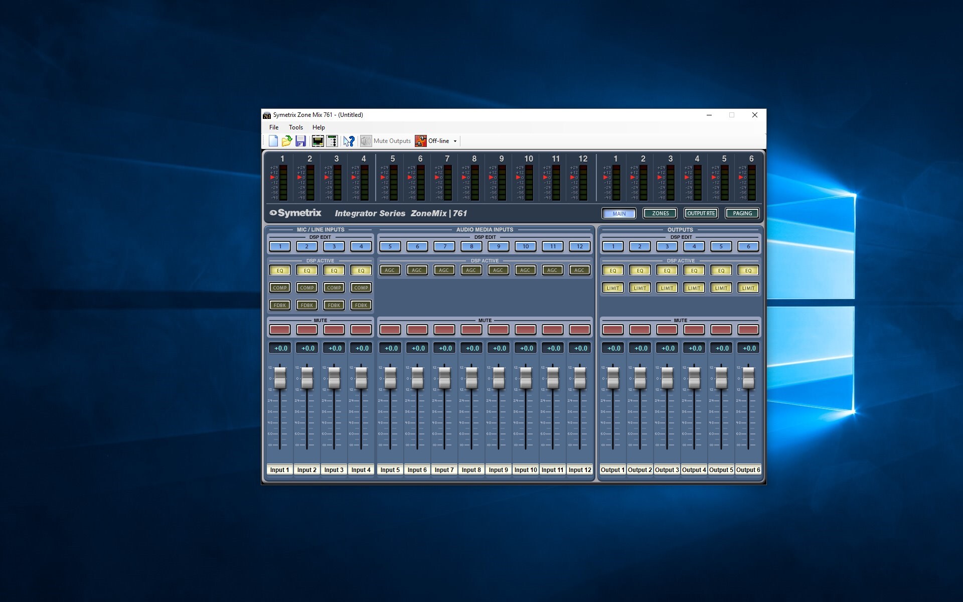This screenshot has height=602, width=963.
Task: Mute Input 1 channel
Action: 280,330
